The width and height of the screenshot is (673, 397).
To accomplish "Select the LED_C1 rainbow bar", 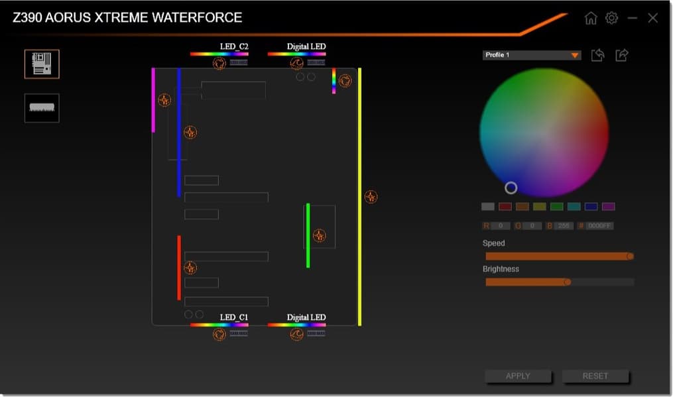I will coord(219,325).
